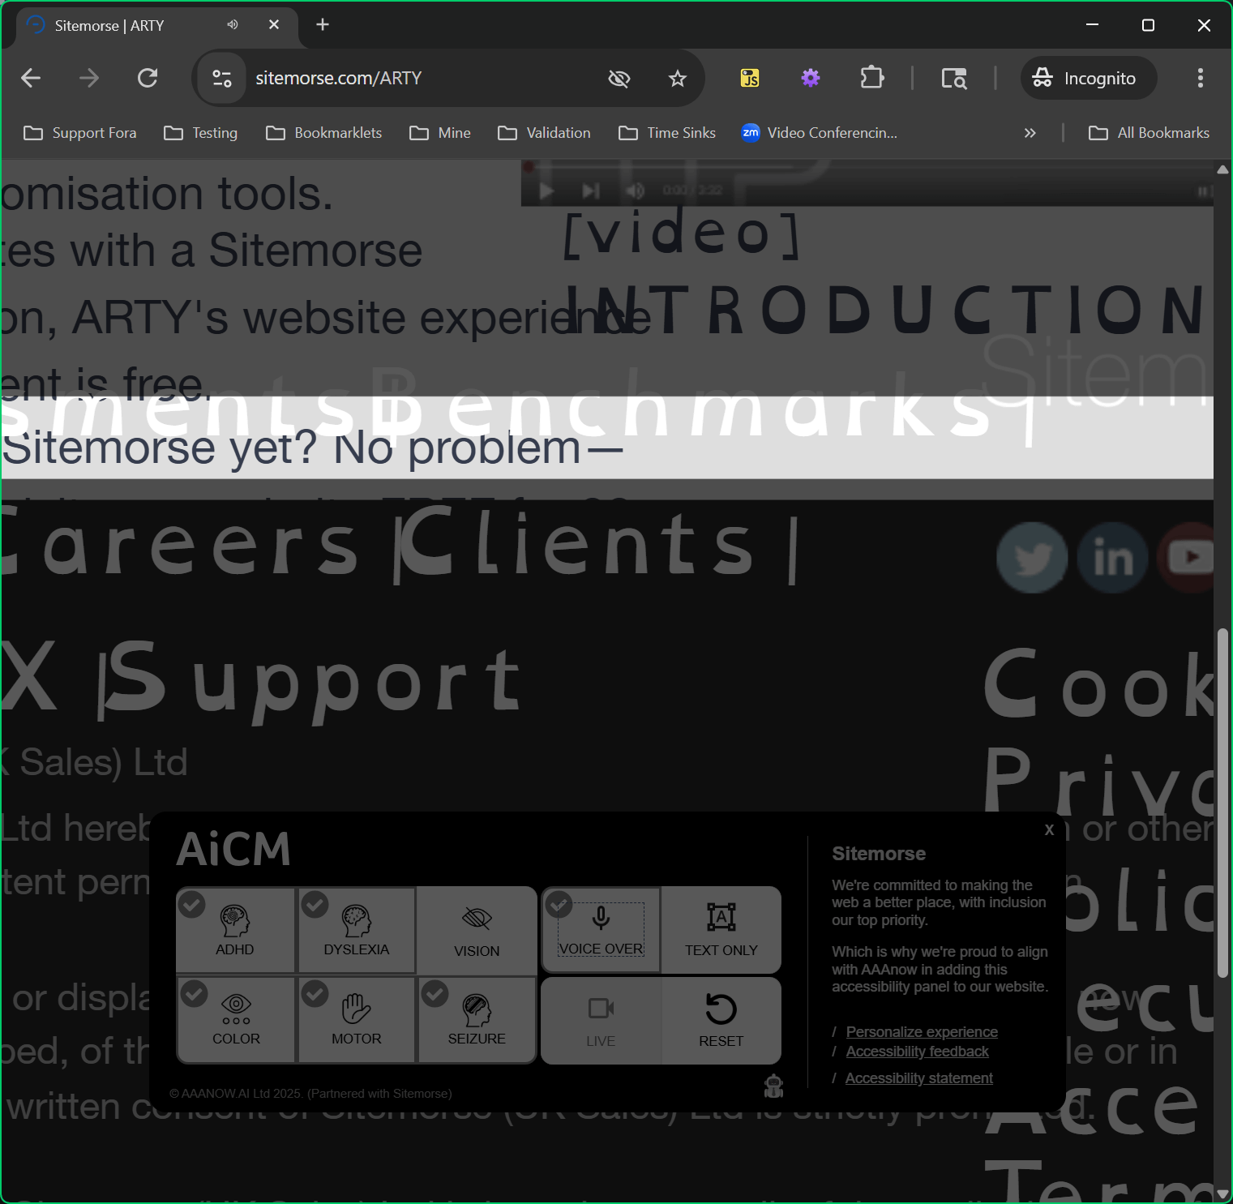The width and height of the screenshot is (1233, 1204).
Task: Click the scrollbar up arrow
Action: tap(1222, 169)
